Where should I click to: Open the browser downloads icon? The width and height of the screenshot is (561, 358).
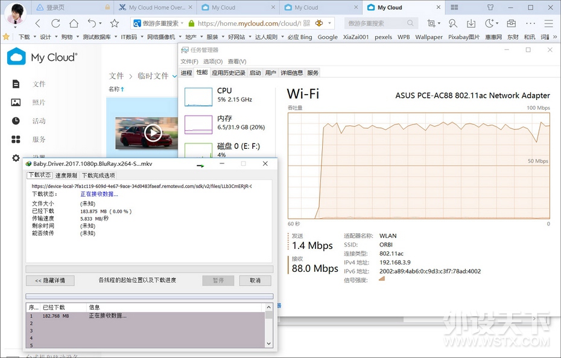pos(471,24)
